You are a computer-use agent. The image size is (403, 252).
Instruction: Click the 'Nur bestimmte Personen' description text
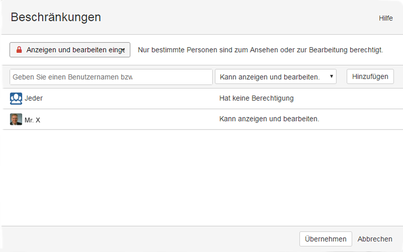coord(260,50)
